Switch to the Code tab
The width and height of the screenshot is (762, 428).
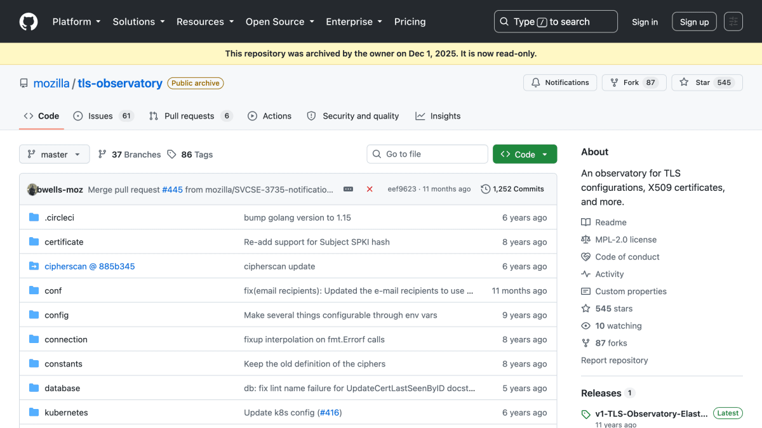(41, 116)
